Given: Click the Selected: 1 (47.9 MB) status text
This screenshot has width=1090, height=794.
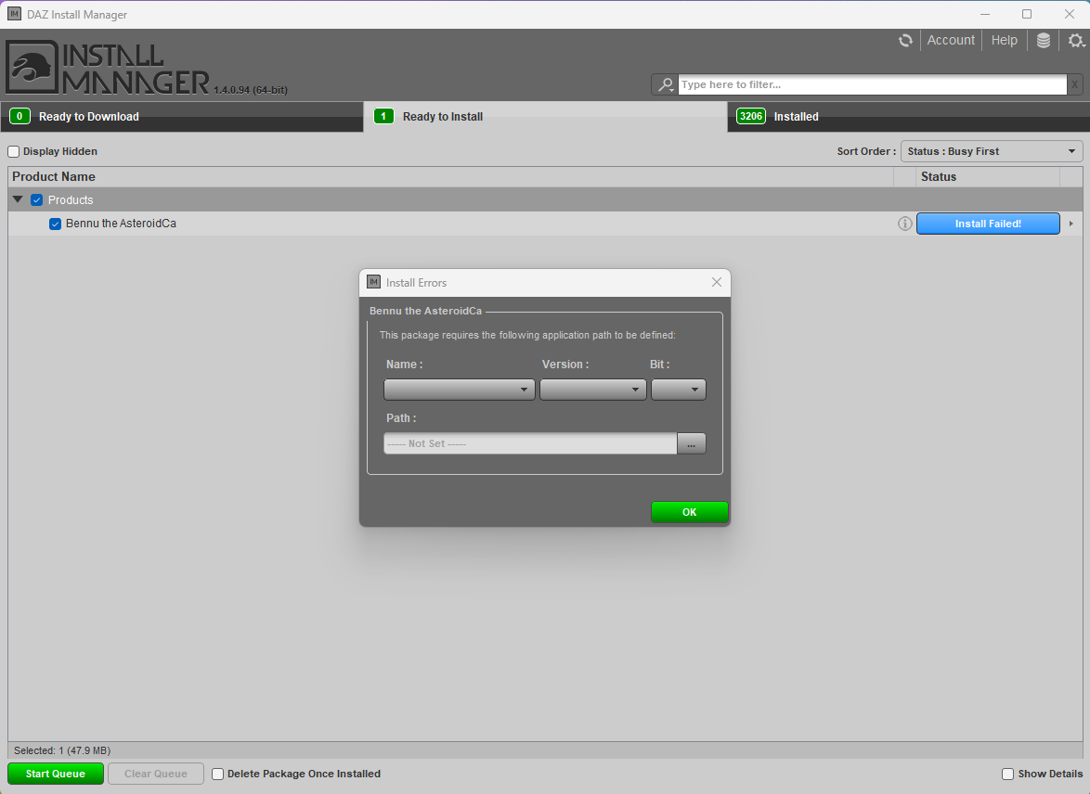Looking at the screenshot, I should coord(62,751).
